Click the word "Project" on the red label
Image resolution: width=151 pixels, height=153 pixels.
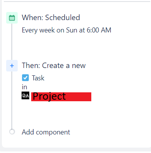click(x=49, y=97)
